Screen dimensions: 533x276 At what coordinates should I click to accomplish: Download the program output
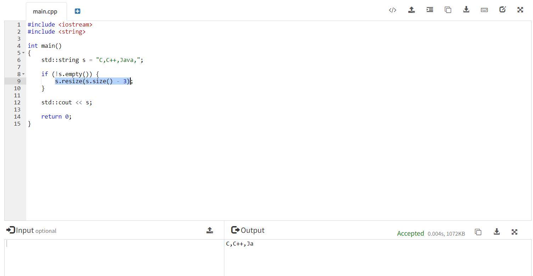pyautogui.click(x=496, y=232)
